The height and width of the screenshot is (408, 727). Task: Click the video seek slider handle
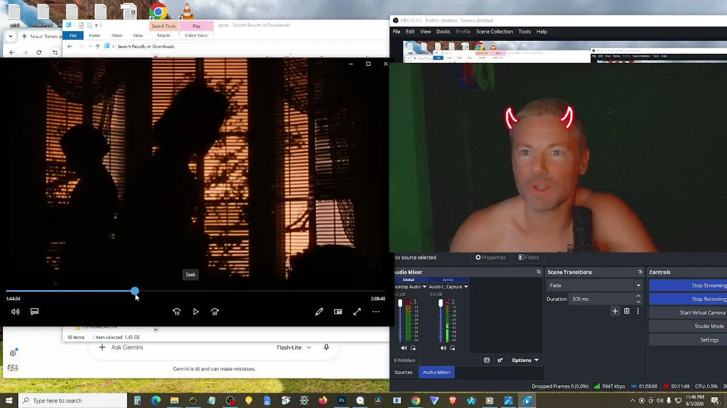coord(135,291)
